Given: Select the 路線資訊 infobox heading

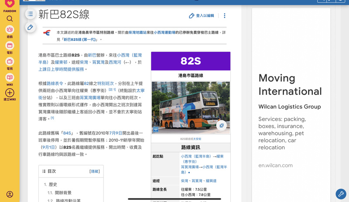Looking at the screenshot, I should click(191, 147).
